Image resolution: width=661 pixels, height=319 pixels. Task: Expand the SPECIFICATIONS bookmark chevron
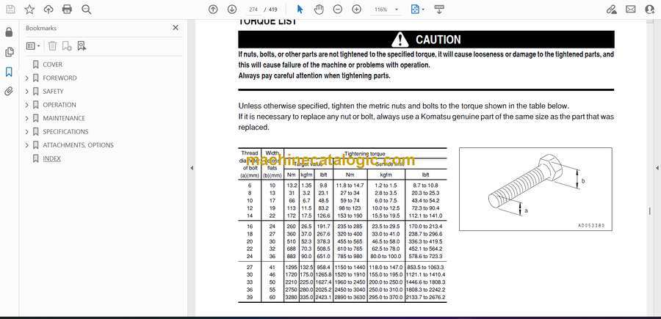pyautogui.click(x=26, y=132)
